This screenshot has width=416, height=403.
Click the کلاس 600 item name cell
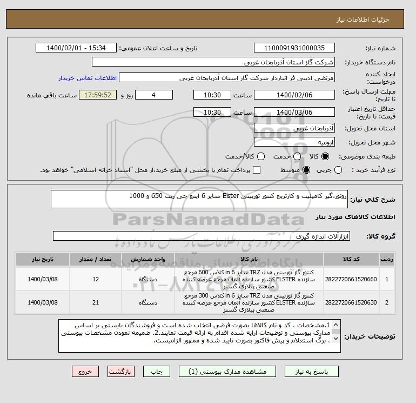[x=249, y=279]
